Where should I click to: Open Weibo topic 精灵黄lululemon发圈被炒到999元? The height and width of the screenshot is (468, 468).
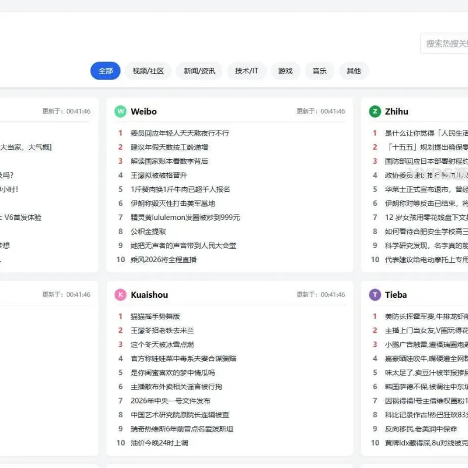(185, 217)
